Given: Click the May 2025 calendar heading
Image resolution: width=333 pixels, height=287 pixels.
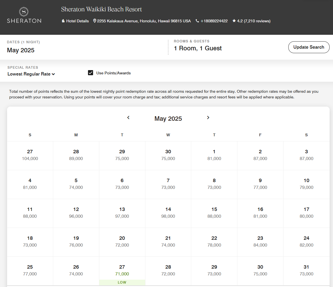Looking at the screenshot, I should point(168,118).
